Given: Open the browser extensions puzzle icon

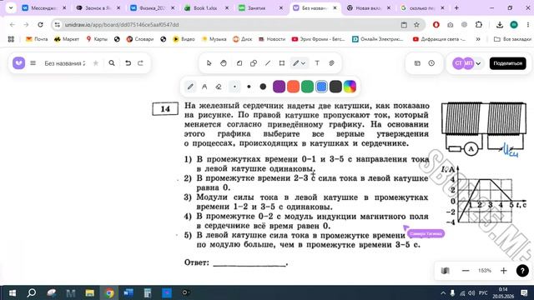Looking at the screenshot, I should click(478, 24).
